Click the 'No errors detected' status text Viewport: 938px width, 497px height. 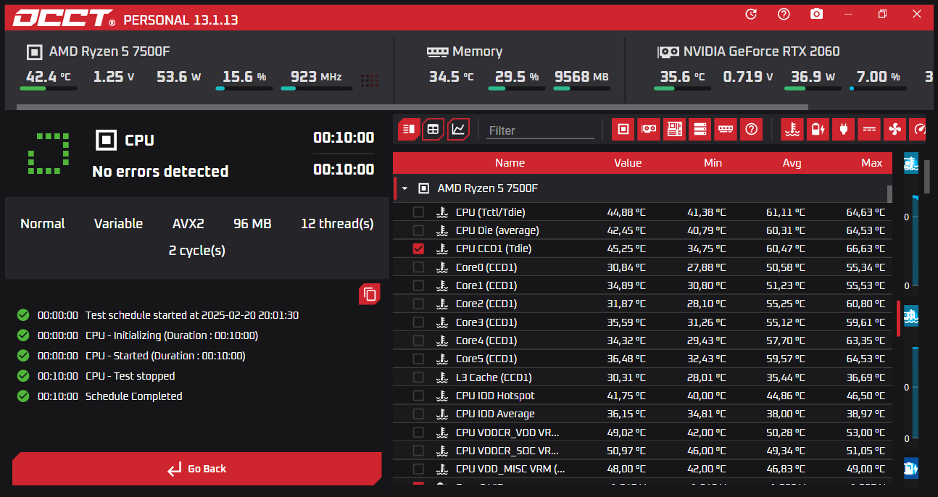pyautogui.click(x=160, y=171)
